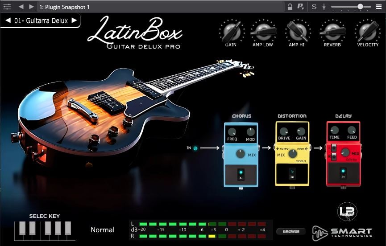Adjust the top bar slider

point(351,7)
